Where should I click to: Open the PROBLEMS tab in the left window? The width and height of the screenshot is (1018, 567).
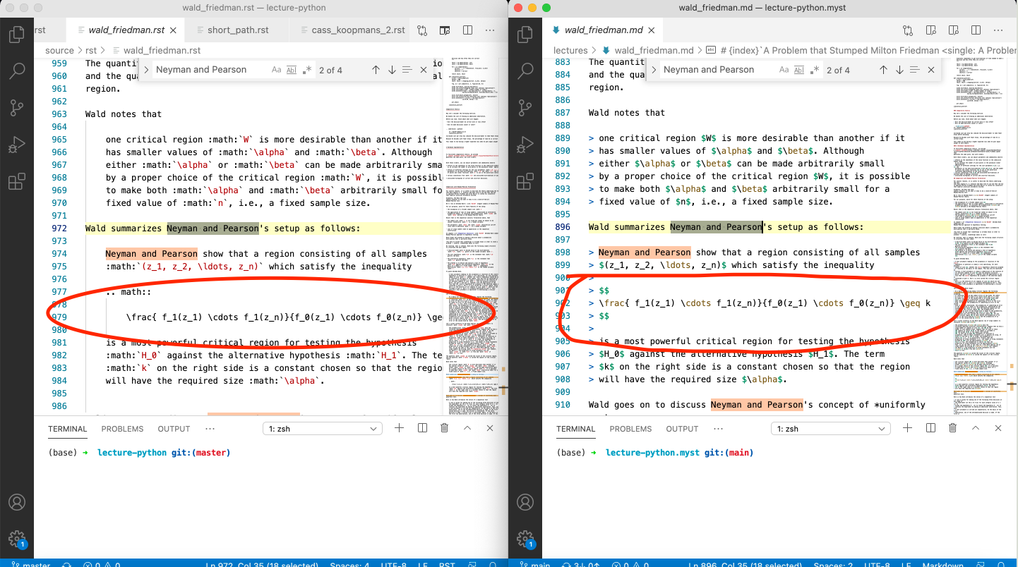[x=122, y=429]
